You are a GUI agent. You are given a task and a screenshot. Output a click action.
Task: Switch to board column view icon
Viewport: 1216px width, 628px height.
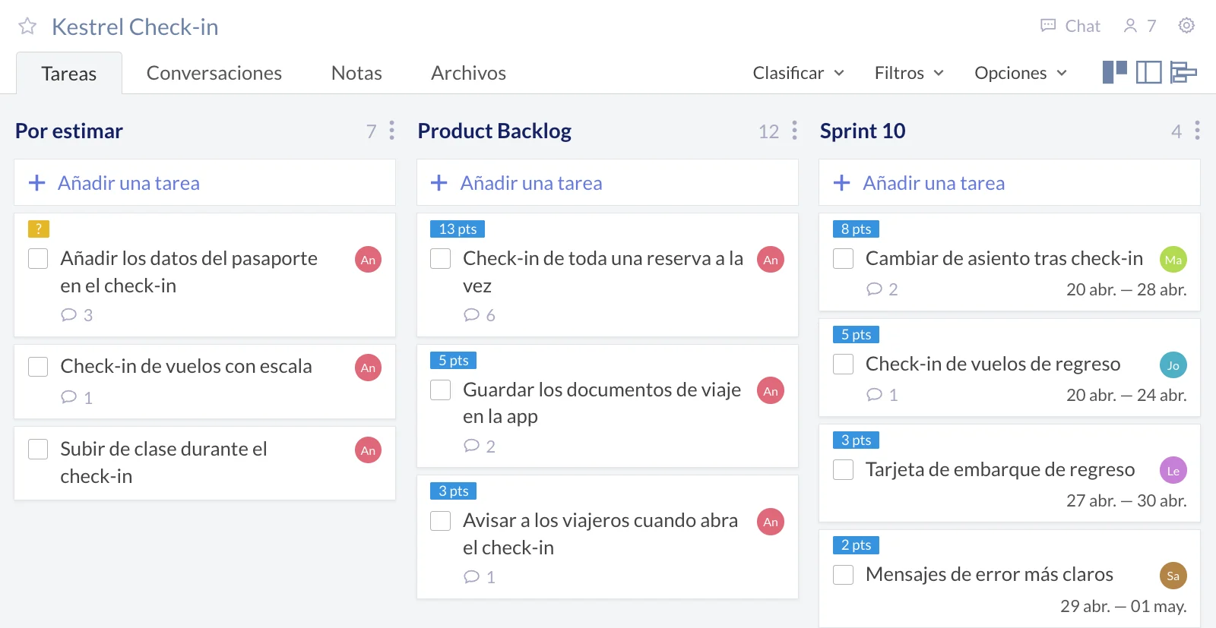tap(1115, 72)
